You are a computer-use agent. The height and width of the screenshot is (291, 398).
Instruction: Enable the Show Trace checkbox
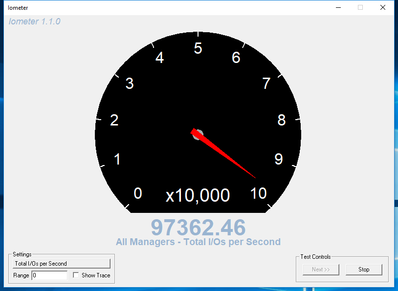point(76,275)
